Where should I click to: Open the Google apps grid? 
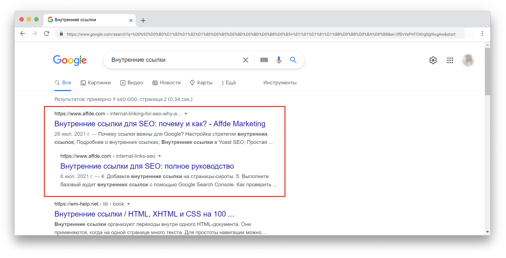(450, 60)
